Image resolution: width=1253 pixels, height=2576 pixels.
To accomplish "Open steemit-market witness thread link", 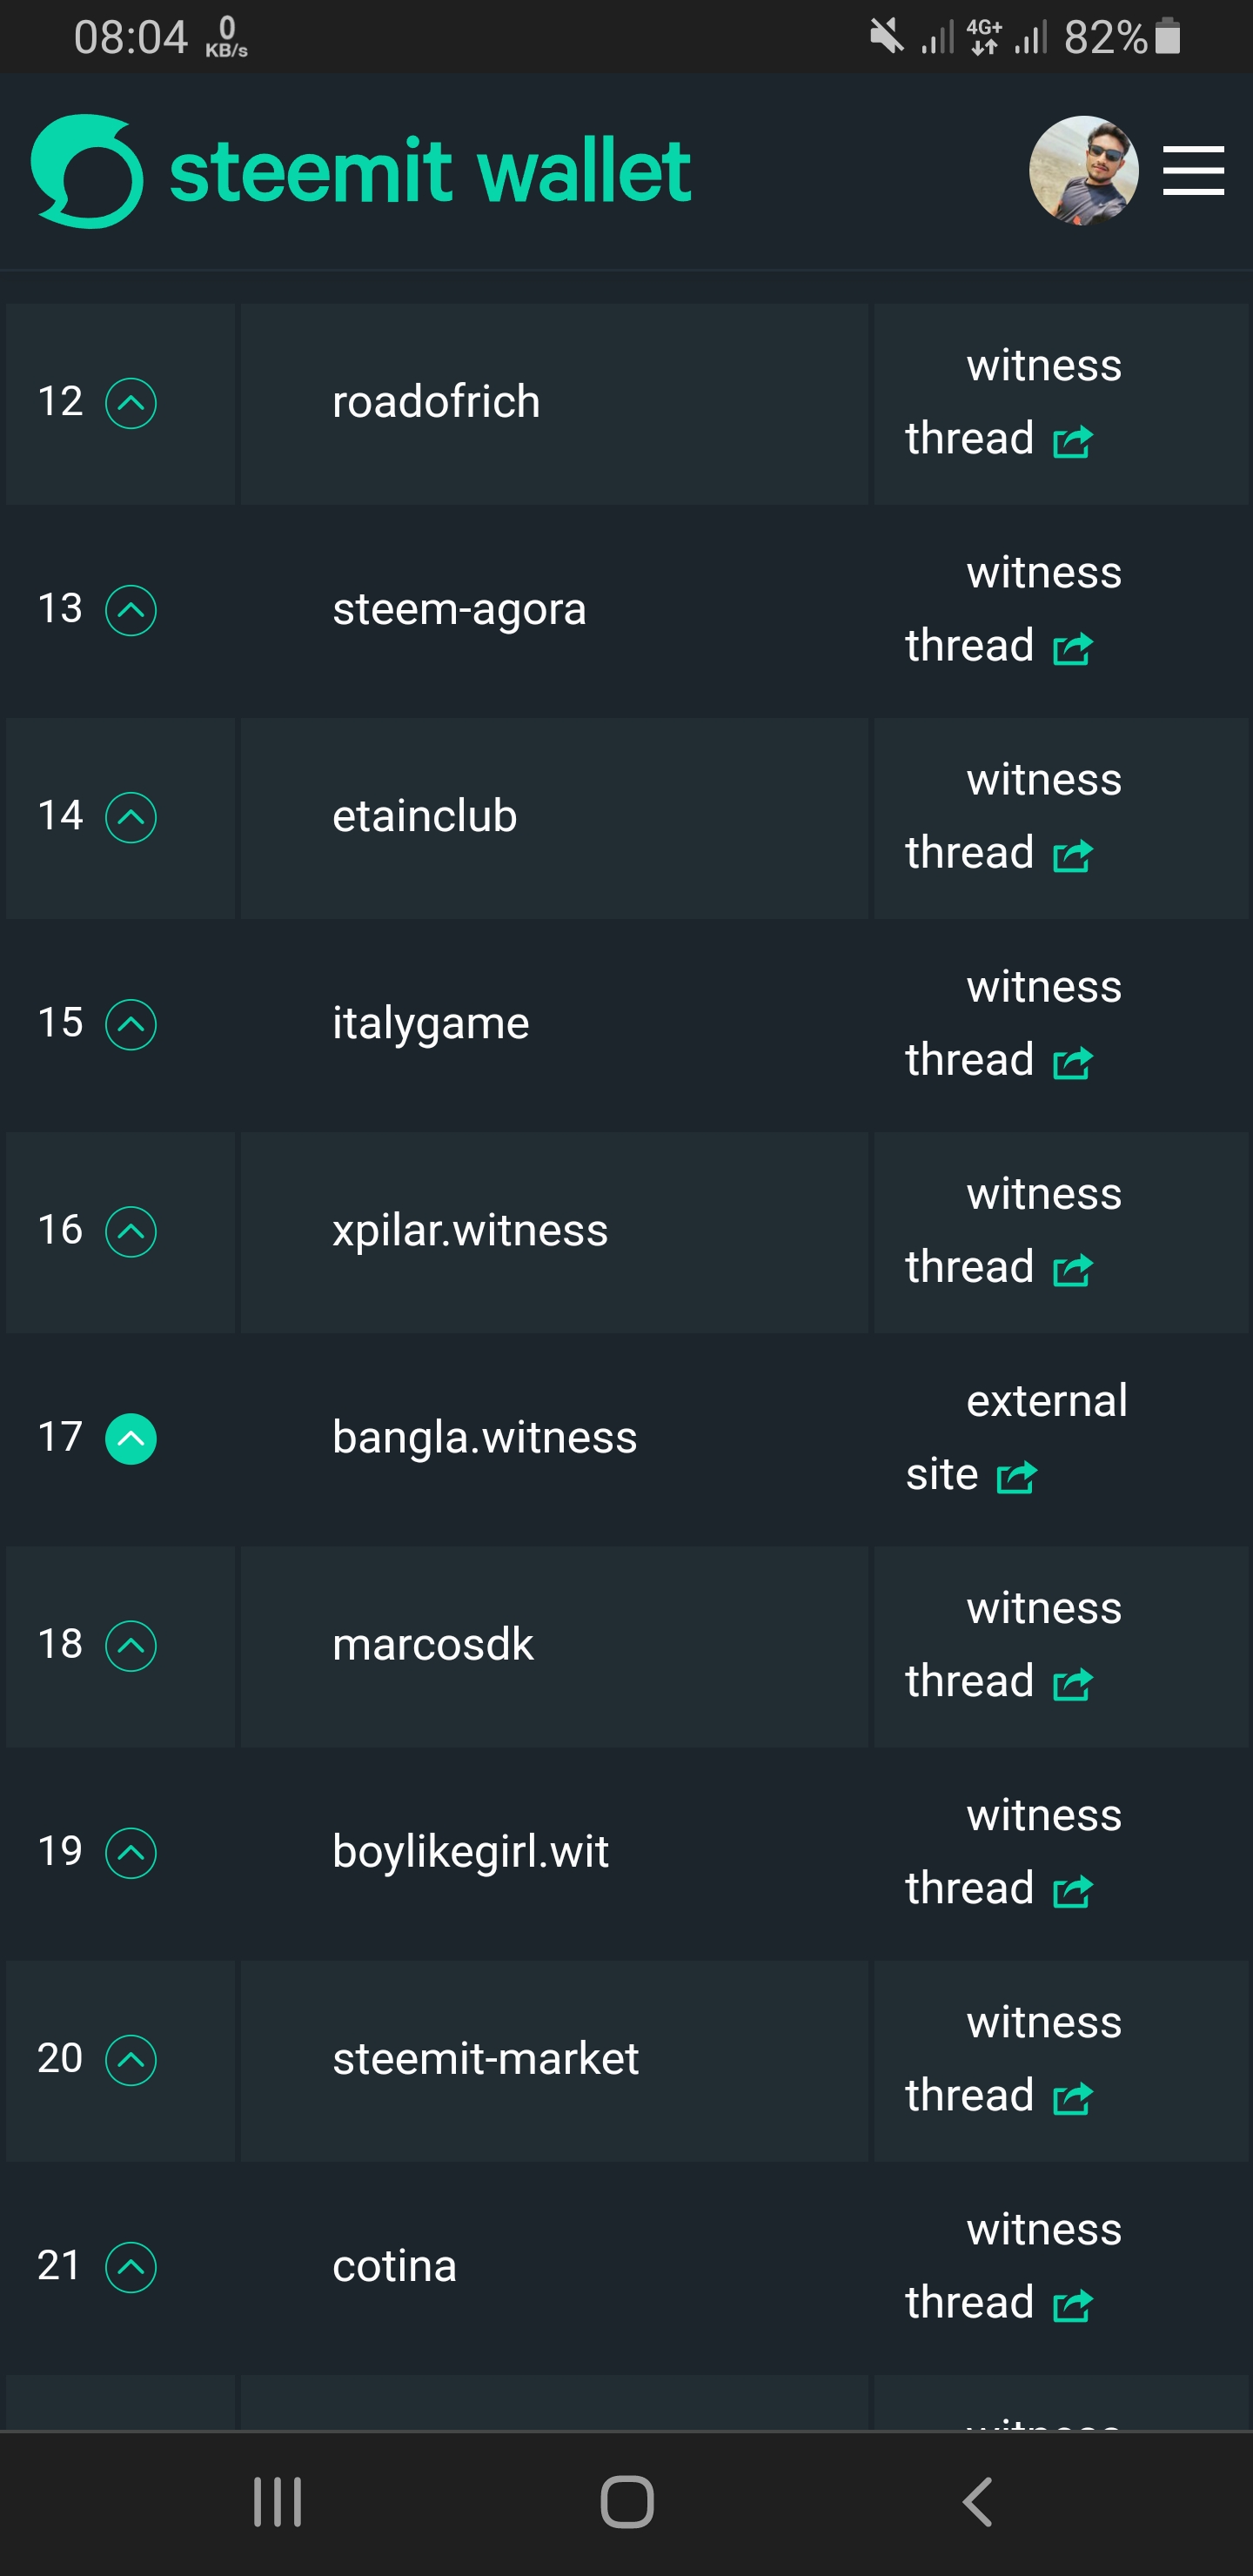I will click(1043, 2058).
